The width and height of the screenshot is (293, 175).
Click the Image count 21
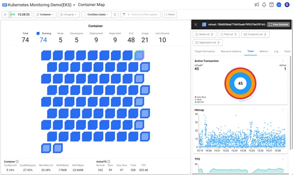(145, 40)
